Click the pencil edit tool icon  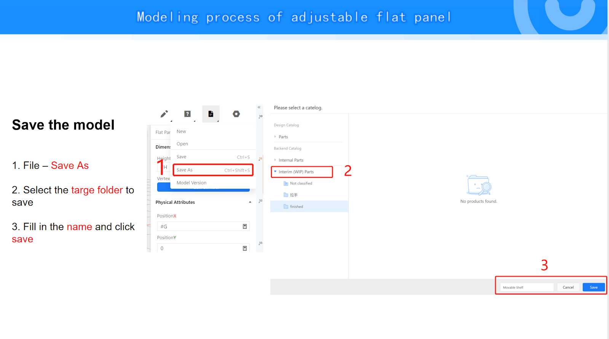[164, 114]
